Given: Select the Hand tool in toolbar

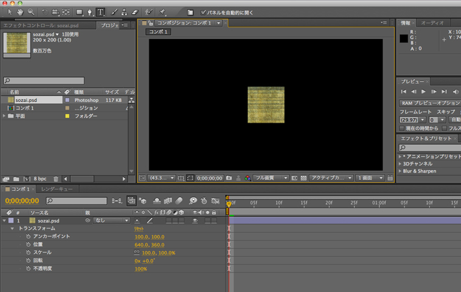Looking at the screenshot, I should coord(20,12).
